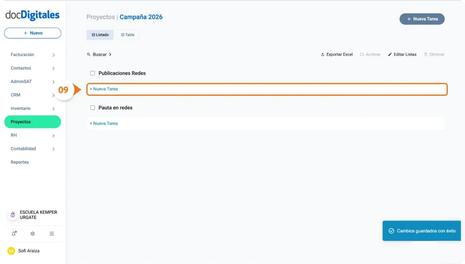Click the Buscar search field
465x264 pixels.
tap(99, 54)
